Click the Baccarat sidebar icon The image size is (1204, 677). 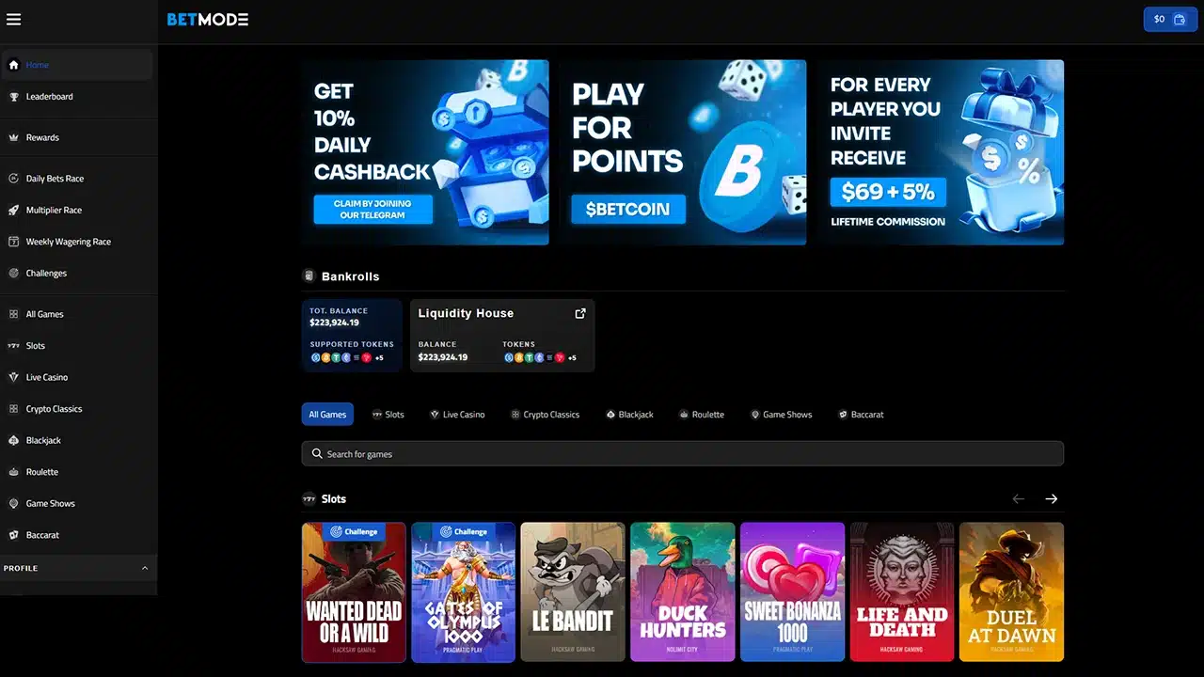[13, 535]
